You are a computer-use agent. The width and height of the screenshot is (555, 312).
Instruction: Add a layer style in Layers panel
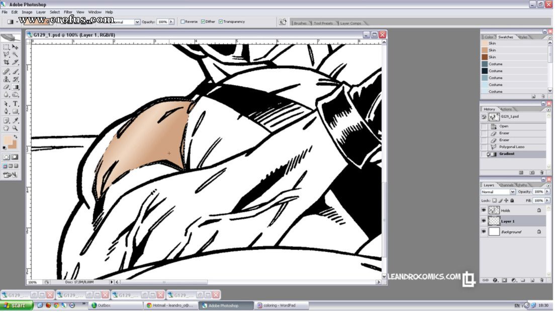(x=495, y=280)
